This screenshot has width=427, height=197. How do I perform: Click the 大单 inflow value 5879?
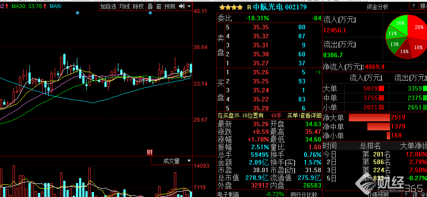(370, 88)
